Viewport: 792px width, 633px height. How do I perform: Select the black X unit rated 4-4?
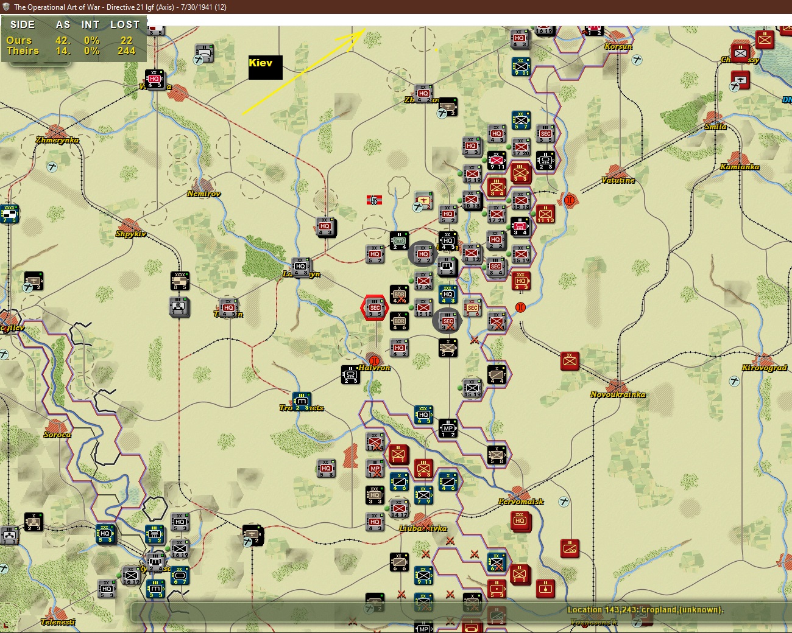point(497,374)
